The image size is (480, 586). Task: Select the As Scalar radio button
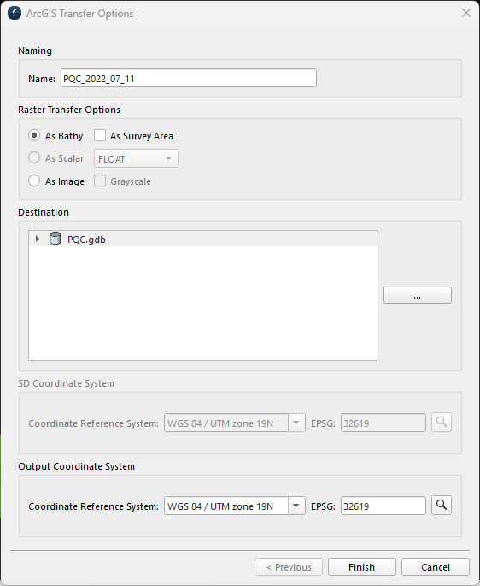pyautogui.click(x=34, y=158)
